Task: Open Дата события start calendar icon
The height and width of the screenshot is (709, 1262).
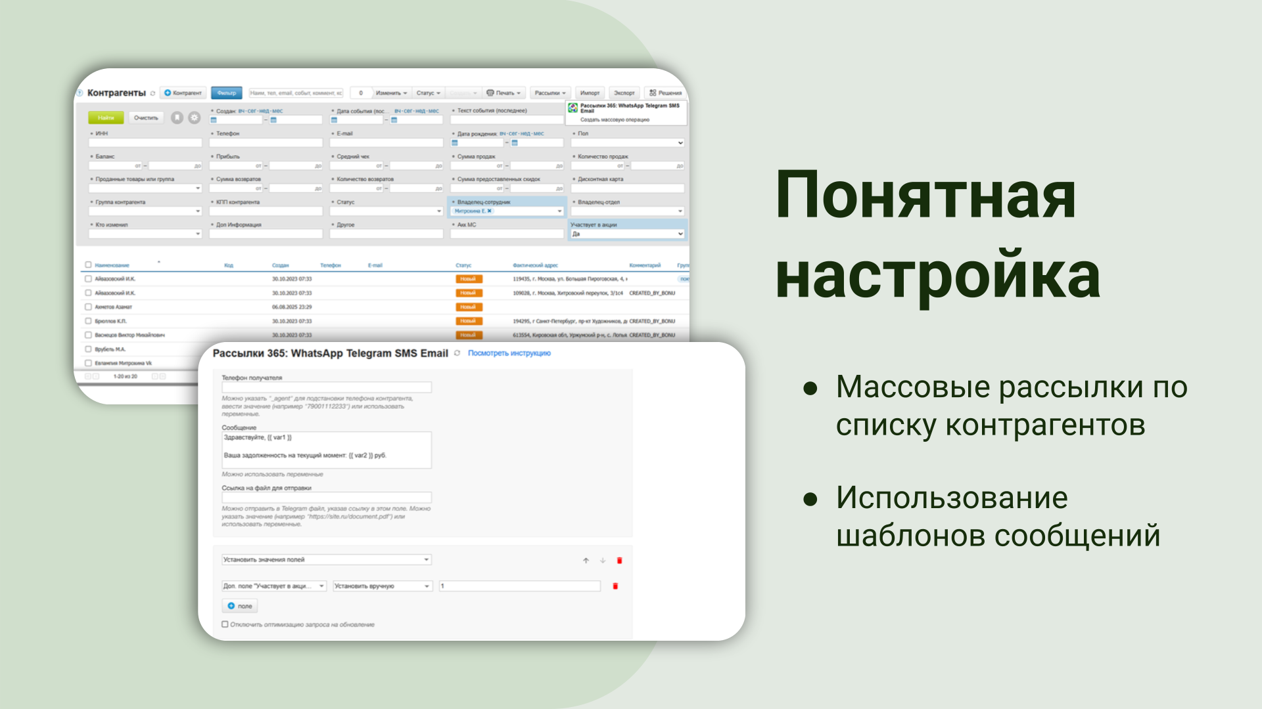Action: pyautogui.click(x=334, y=120)
